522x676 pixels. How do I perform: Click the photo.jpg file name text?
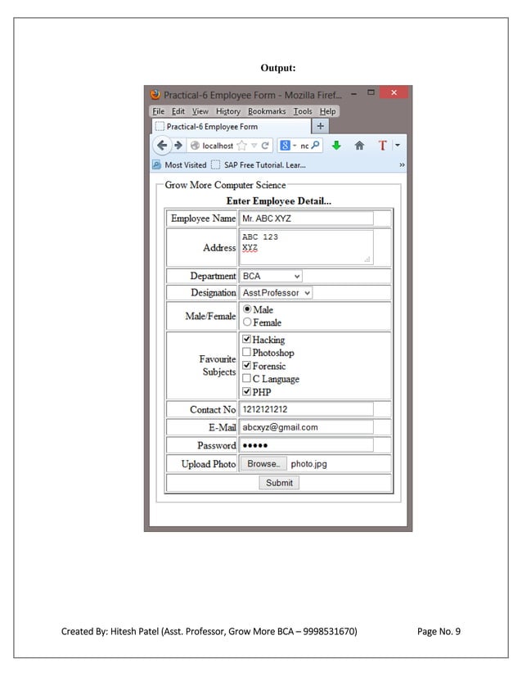click(308, 464)
